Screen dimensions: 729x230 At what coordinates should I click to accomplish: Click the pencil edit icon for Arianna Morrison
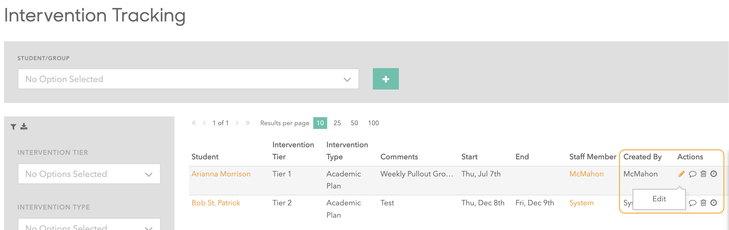coord(681,174)
